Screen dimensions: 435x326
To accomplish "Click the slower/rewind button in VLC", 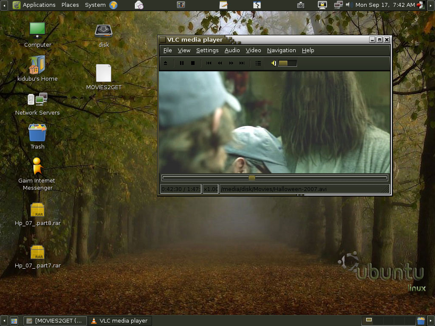I will pos(220,63).
